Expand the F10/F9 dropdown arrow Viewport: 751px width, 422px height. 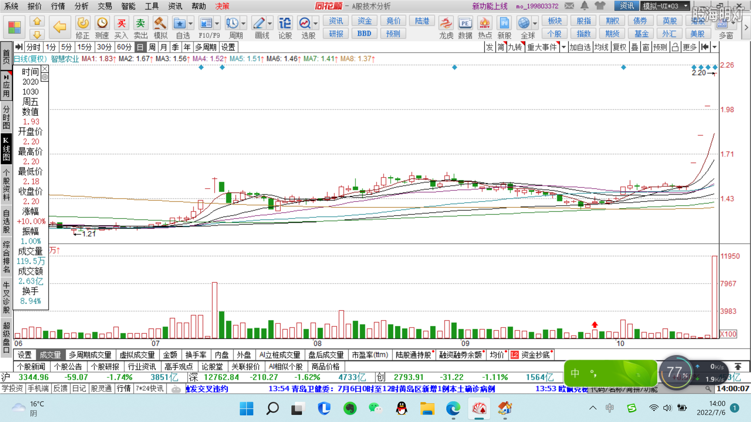(217, 23)
